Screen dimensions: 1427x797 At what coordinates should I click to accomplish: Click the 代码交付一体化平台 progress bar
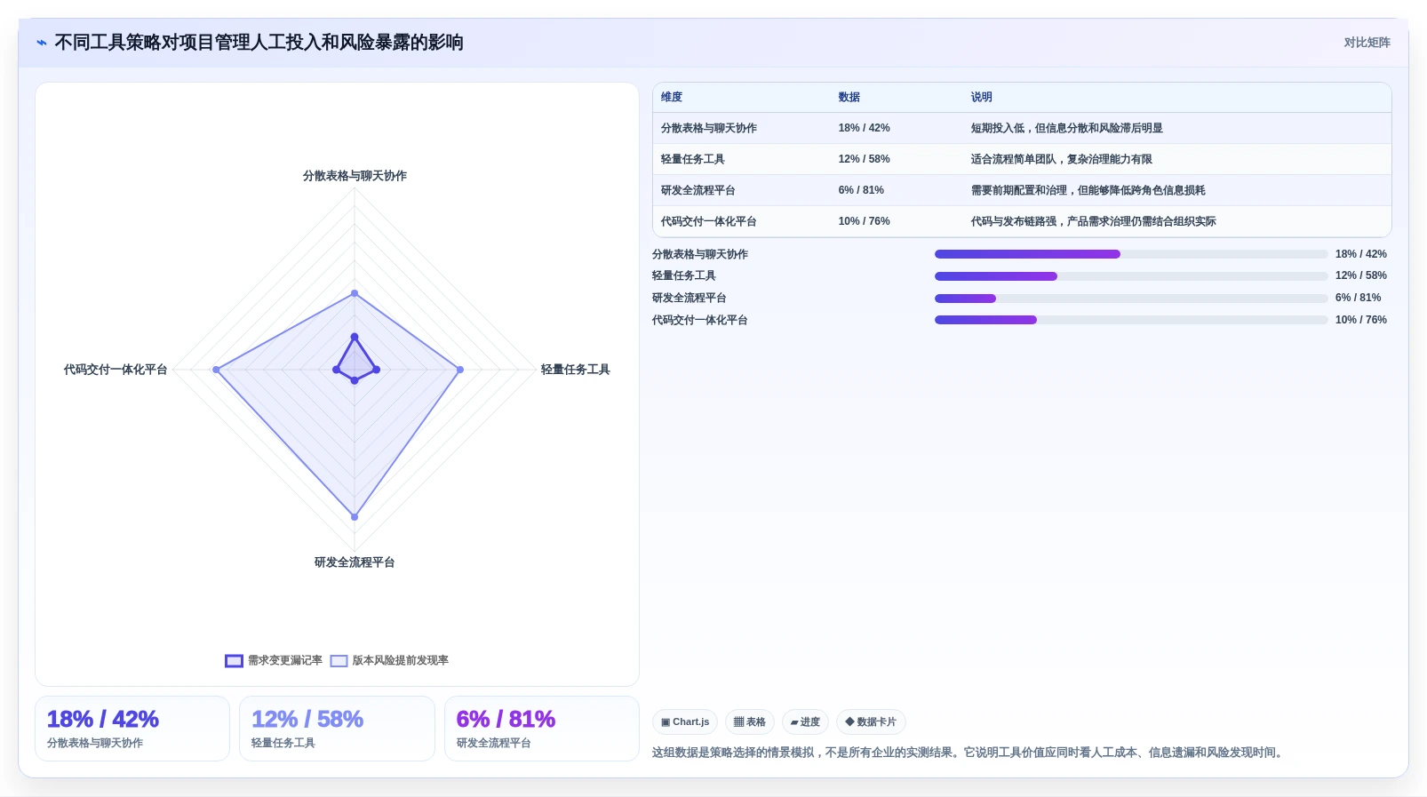(1131, 320)
